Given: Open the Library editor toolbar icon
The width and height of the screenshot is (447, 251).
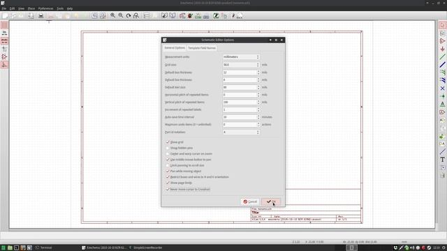Looking at the screenshot, I should pyautogui.click(x=165, y=15).
